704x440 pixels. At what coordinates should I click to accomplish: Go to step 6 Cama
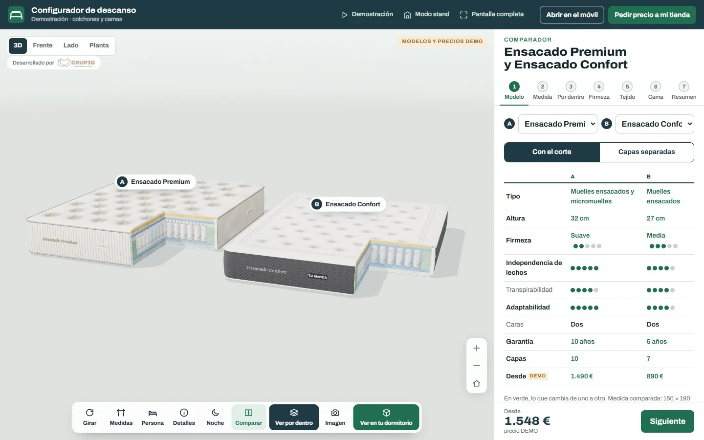pyautogui.click(x=656, y=91)
